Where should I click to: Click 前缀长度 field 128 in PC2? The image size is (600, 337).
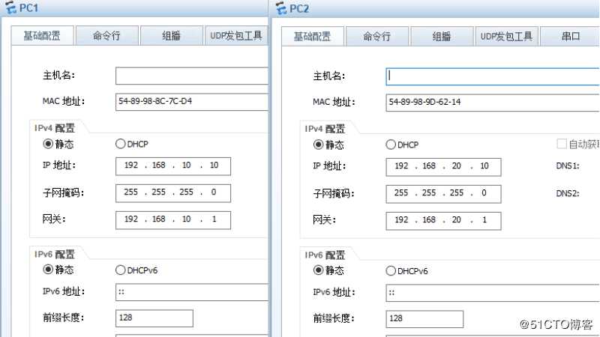pos(424,319)
